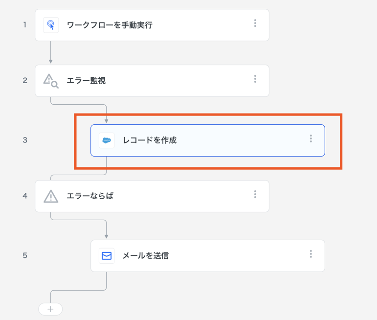This screenshot has width=377, height=320.
Task: Click the blue envelope mail icon
Action: (x=107, y=256)
